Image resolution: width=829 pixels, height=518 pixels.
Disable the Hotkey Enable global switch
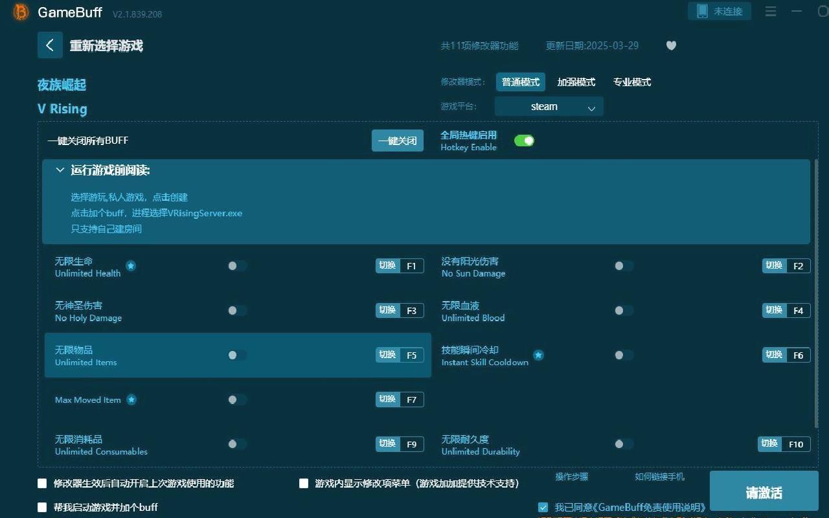524,141
